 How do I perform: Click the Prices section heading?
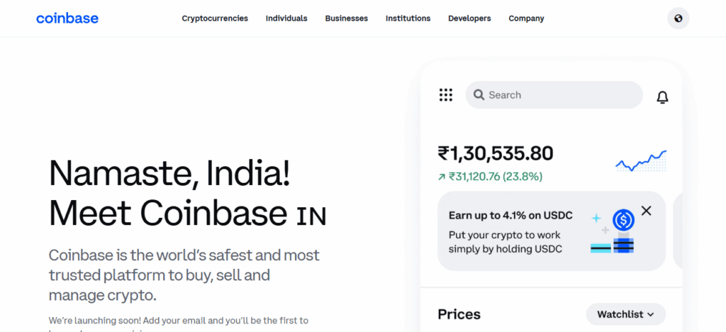[459, 314]
